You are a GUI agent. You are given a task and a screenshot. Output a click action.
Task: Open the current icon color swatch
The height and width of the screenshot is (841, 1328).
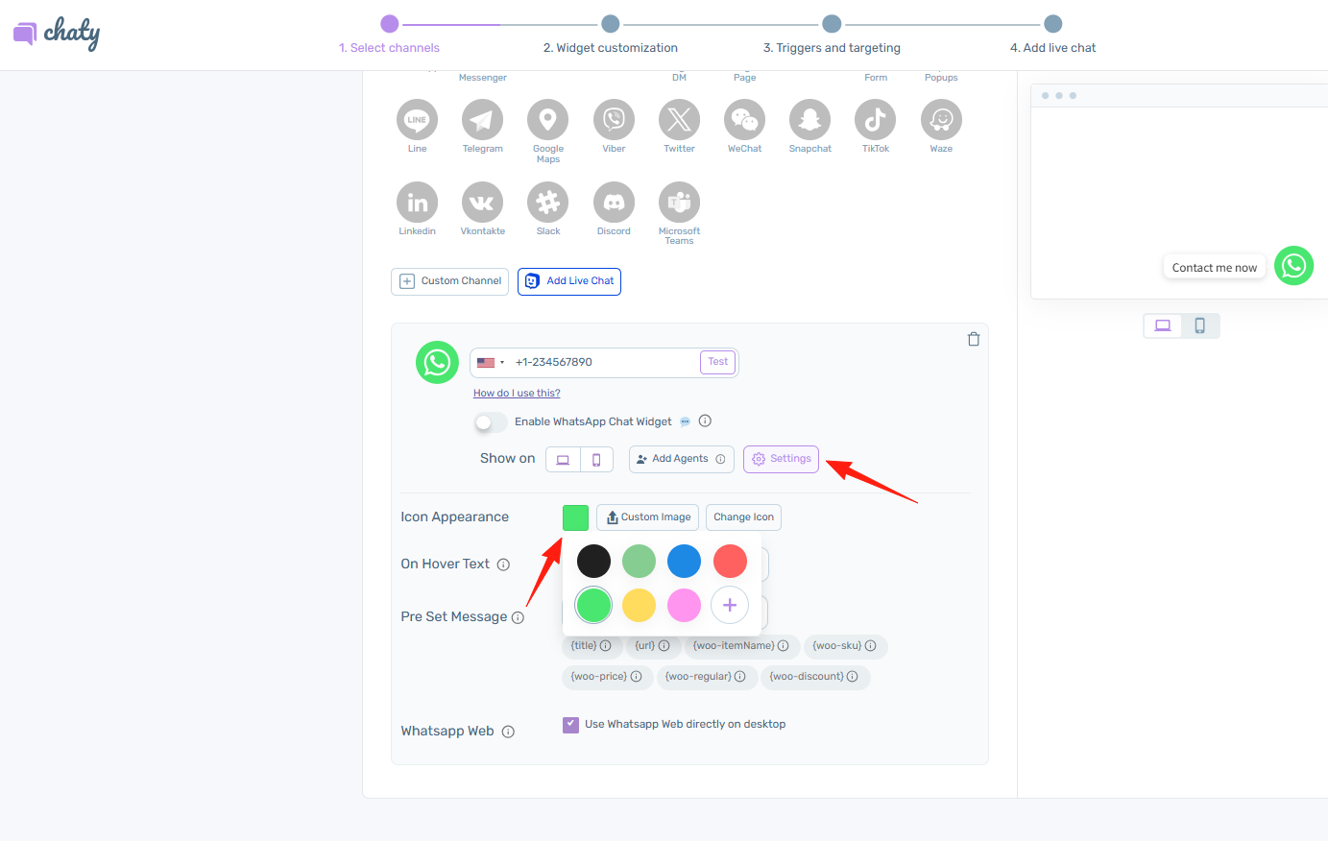575,517
